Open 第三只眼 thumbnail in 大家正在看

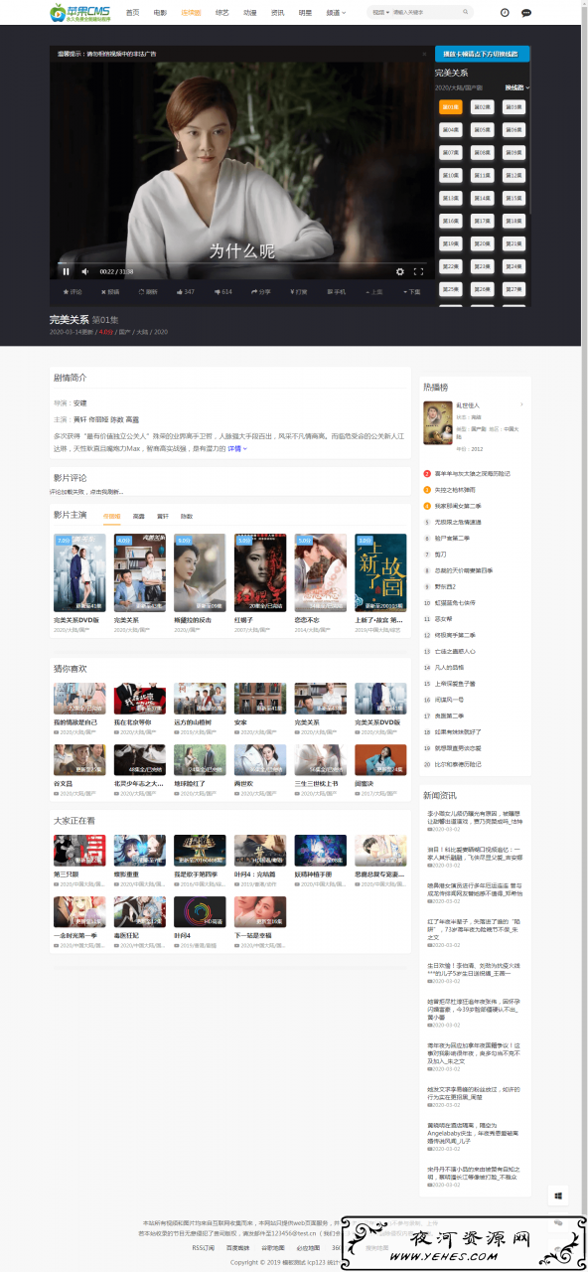click(79, 851)
